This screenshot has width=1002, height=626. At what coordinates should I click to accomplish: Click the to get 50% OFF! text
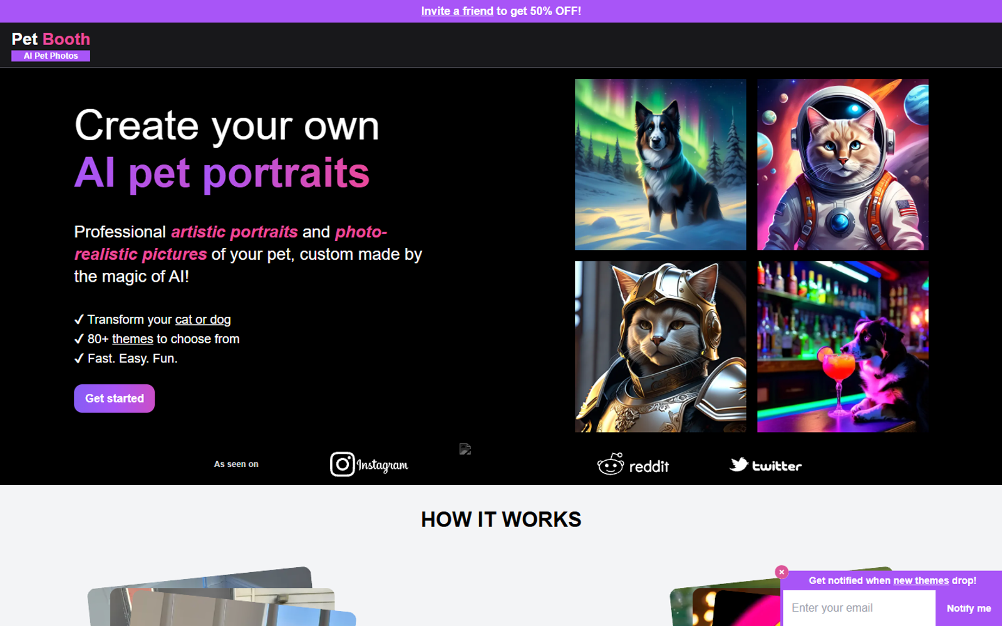539,11
